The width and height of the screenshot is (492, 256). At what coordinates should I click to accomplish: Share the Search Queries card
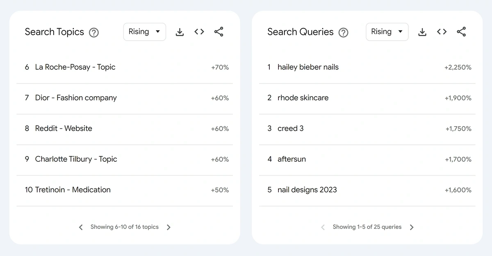tap(461, 32)
